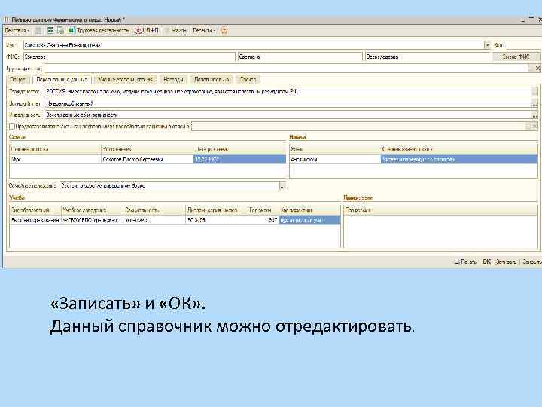This screenshot has width=542, height=407.
Task: Click the graduation year cell
Action: 263,220
